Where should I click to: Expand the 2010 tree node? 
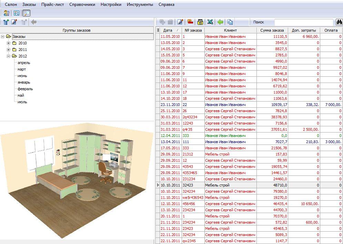(9, 43)
